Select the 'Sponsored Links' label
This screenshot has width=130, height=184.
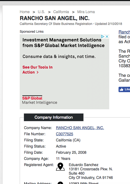click(x=32, y=32)
